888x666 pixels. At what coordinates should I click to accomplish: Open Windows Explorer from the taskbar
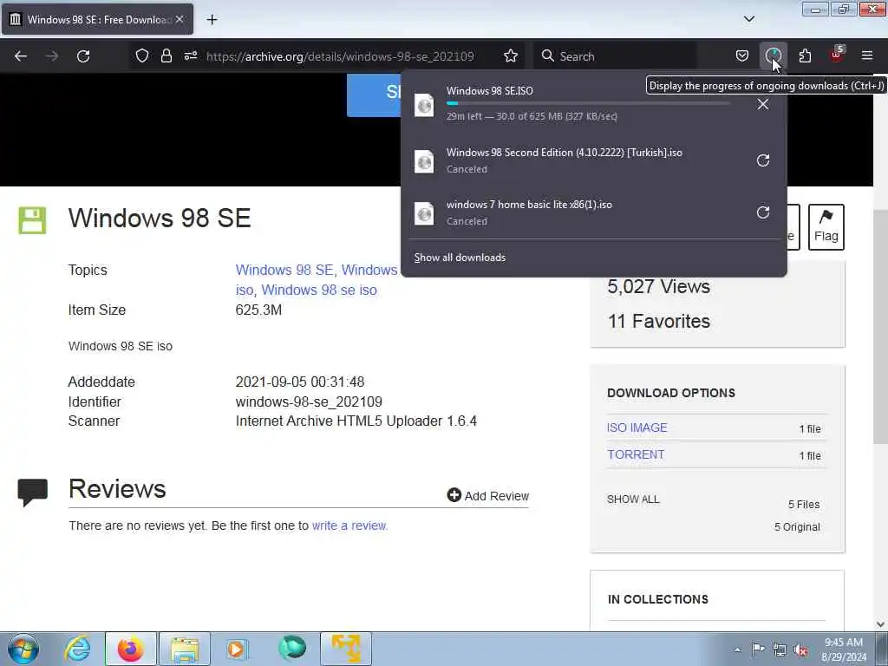tap(185, 649)
